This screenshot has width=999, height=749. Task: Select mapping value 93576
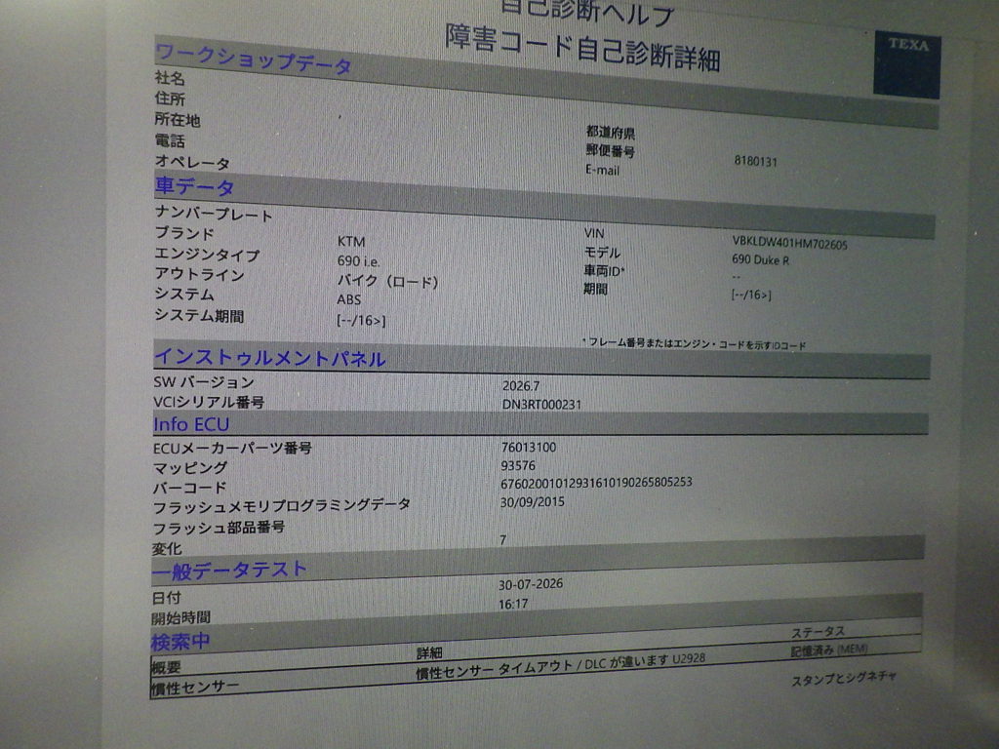pos(518,465)
